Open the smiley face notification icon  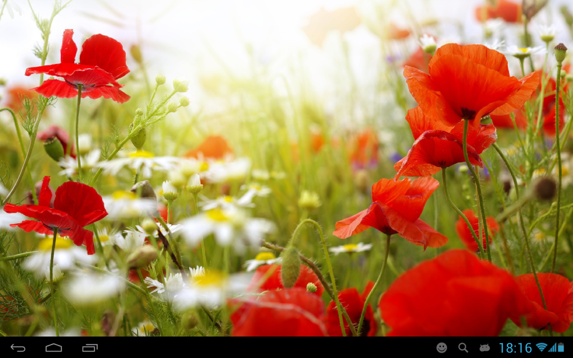pos(442,347)
